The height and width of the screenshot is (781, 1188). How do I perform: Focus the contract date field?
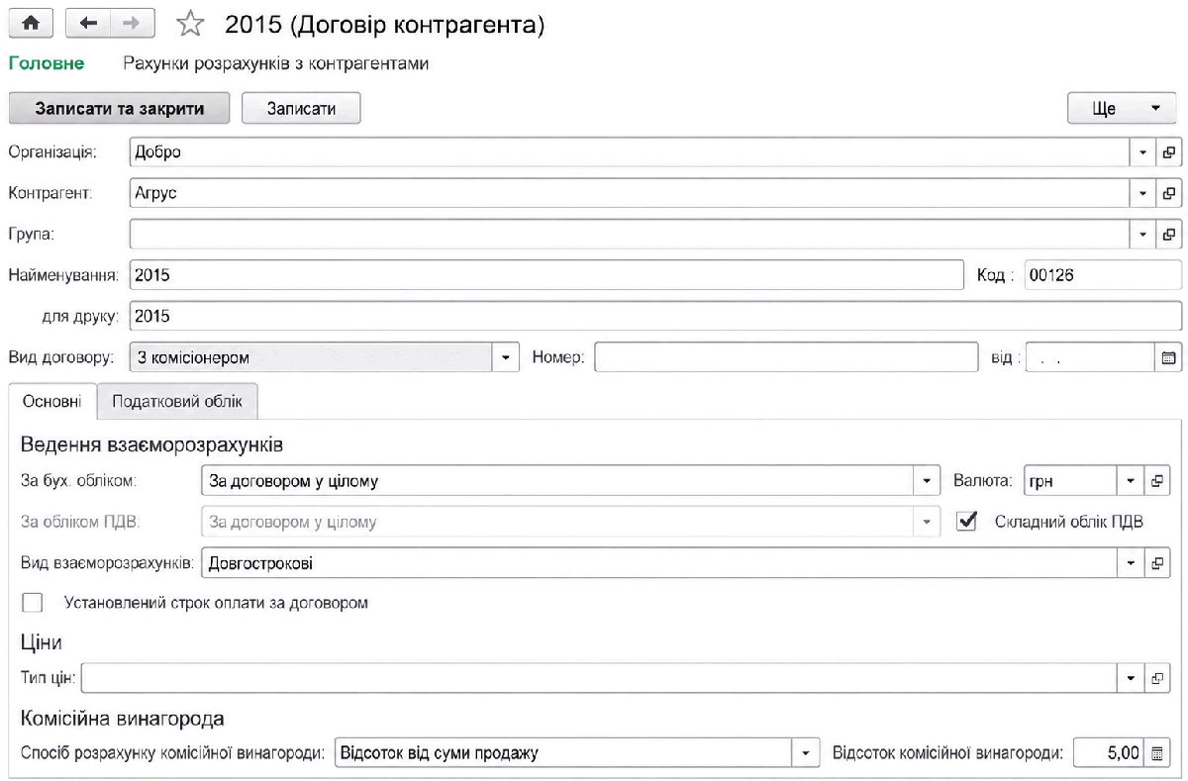(1091, 357)
